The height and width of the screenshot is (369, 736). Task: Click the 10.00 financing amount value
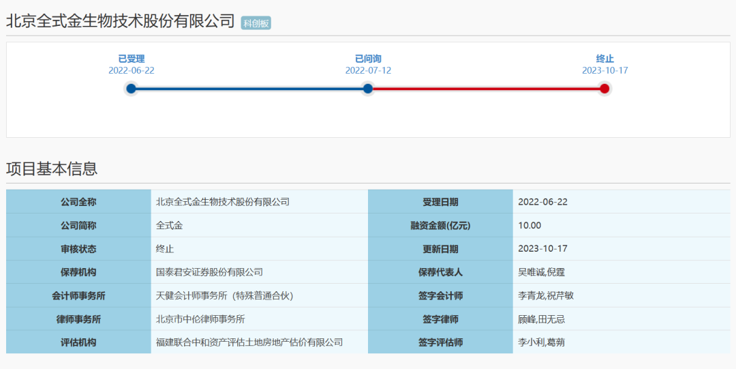click(x=530, y=225)
